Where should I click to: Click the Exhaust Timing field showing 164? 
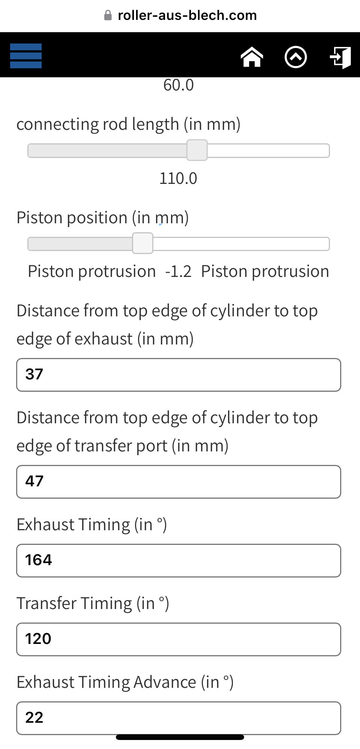pos(178,561)
